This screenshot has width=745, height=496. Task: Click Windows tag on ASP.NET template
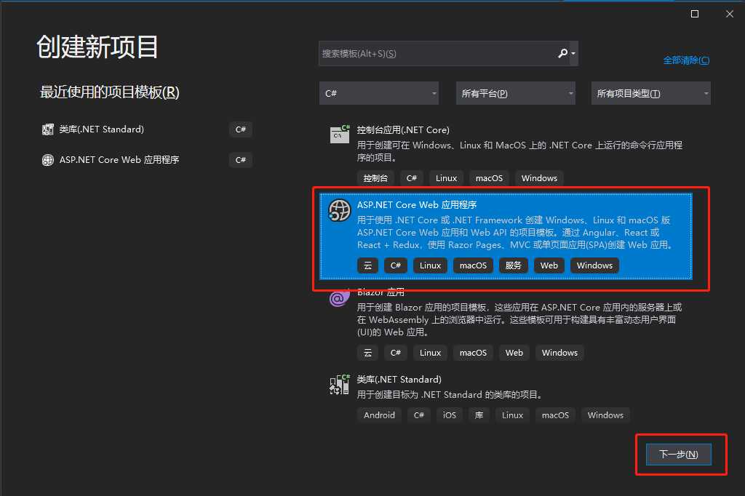pyautogui.click(x=594, y=265)
